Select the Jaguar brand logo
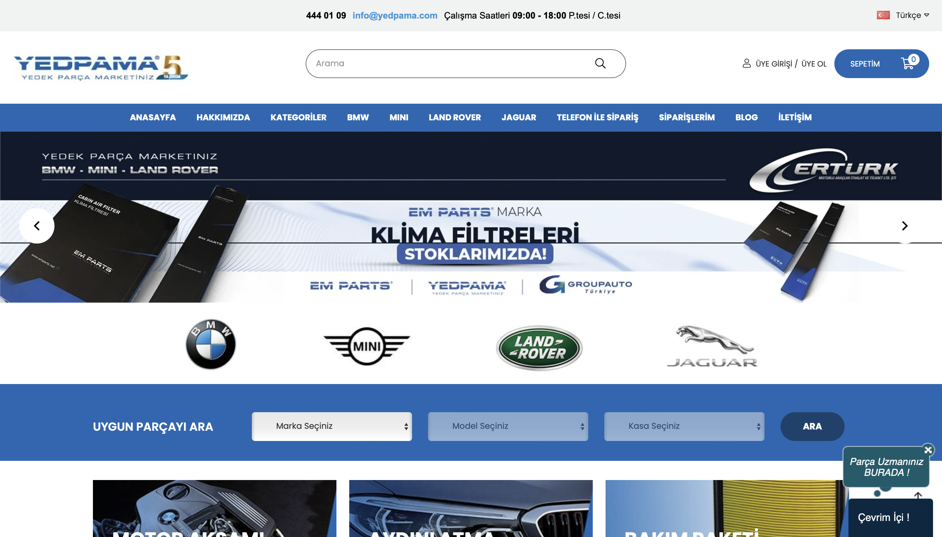The image size is (942, 537). point(712,346)
